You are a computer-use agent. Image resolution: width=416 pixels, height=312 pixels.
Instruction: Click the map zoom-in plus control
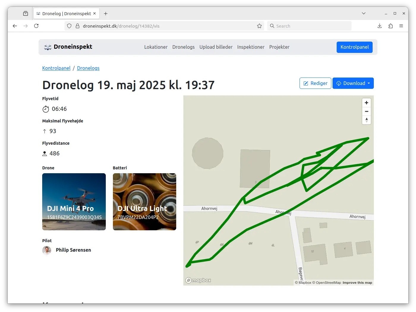click(x=366, y=103)
